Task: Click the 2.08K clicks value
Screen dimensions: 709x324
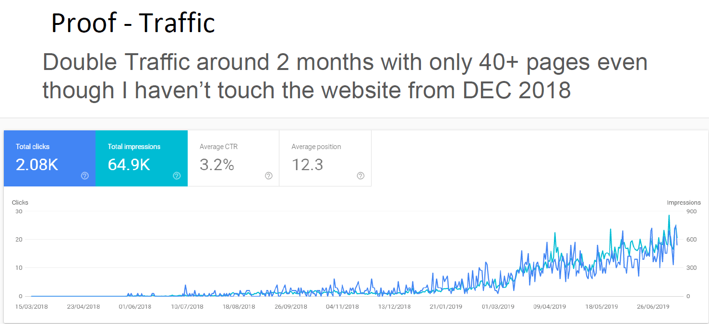Action: [x=37, y=165]
